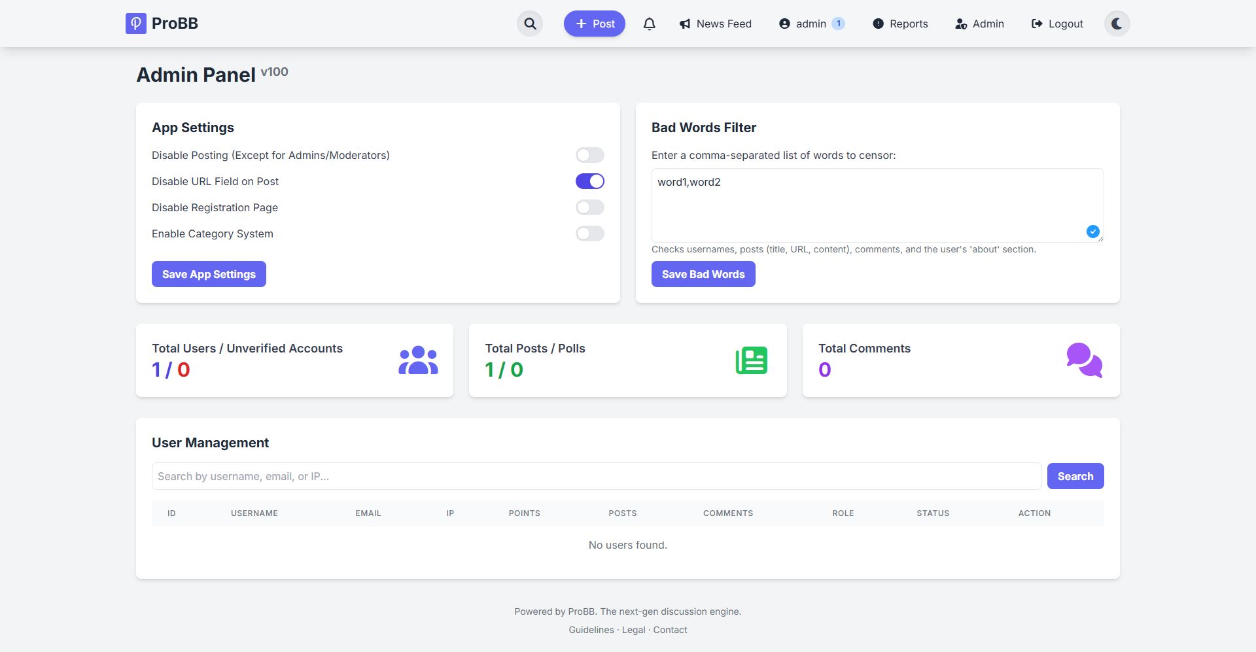Image resolution: width=1256 pixels, height=652 pixels.
Task: Open the Guidelines footer link
Action: 591,630
